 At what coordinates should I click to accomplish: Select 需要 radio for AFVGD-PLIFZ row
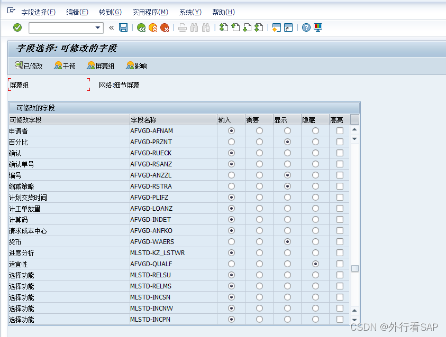[x=259, y=197]
